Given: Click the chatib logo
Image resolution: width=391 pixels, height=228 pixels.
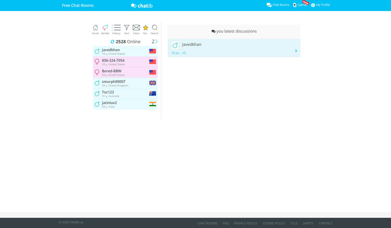Looking at the screenshot, I should [142, 6].
